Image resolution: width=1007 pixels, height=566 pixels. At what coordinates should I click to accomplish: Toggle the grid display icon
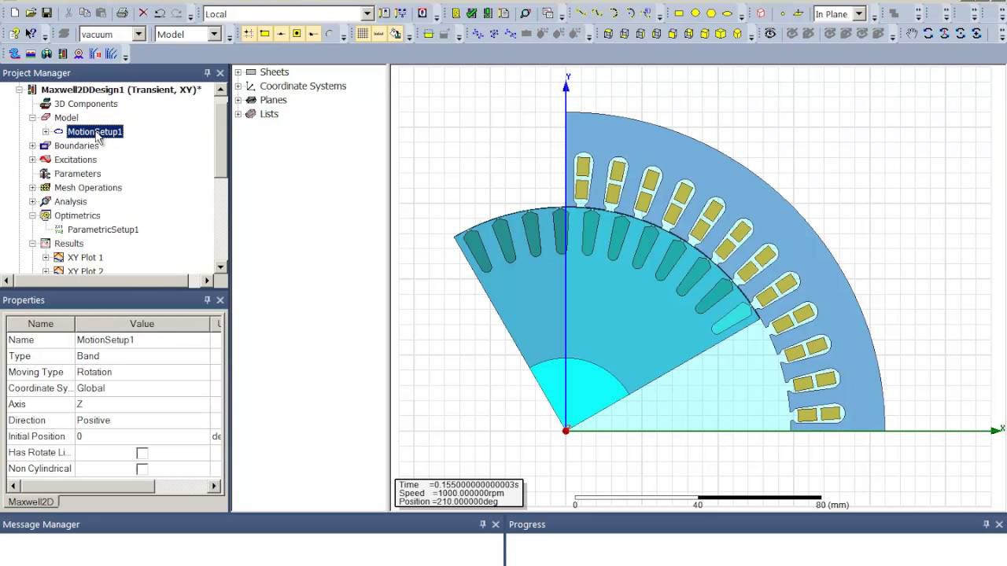click(x=362, y=34)
